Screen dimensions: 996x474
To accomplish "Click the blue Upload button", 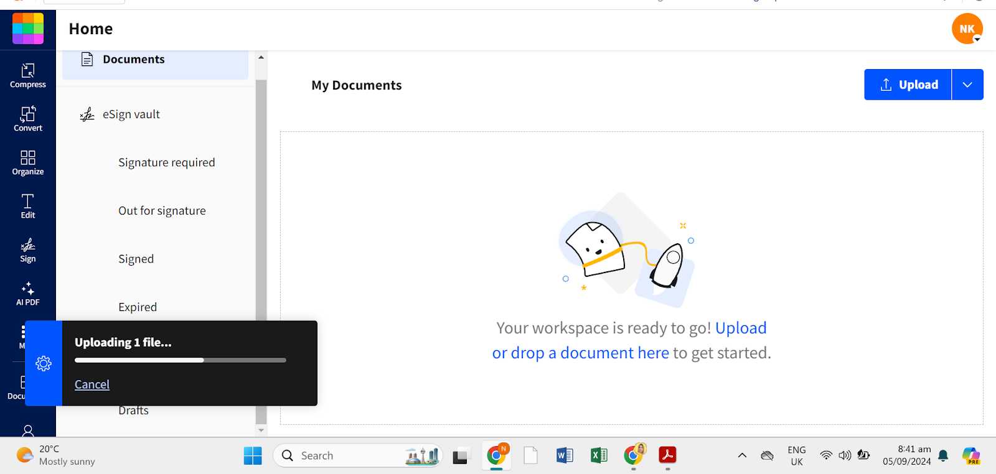I will tap(908, 85).
